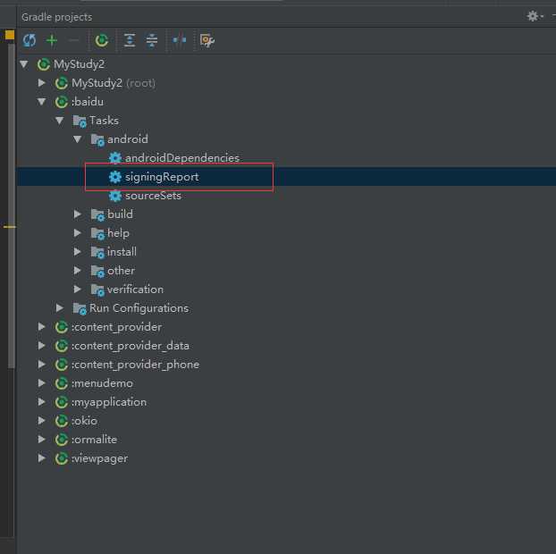Click :menudemo Gradle module icon
Image resolution: width=556 pixels, height=554 pixels.
point(62,383)
